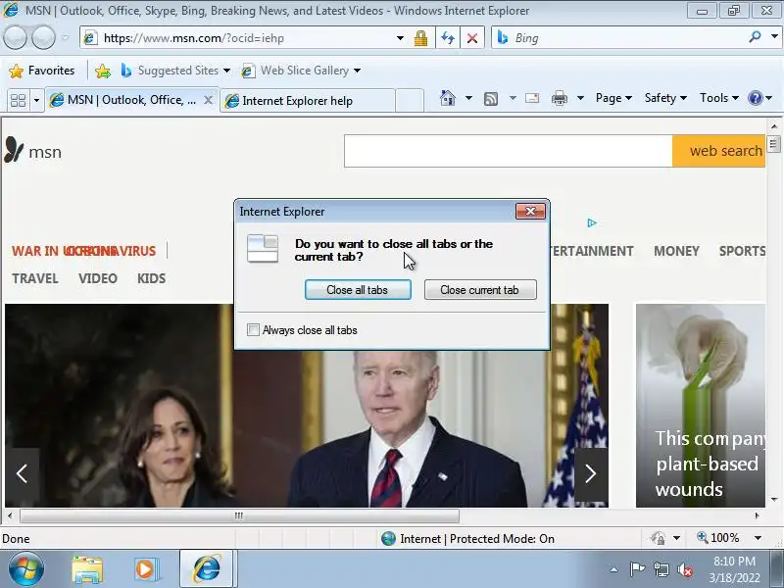Click the network tray icon
The width and height of the screenshot is (784, 588).
click(661, 569)
